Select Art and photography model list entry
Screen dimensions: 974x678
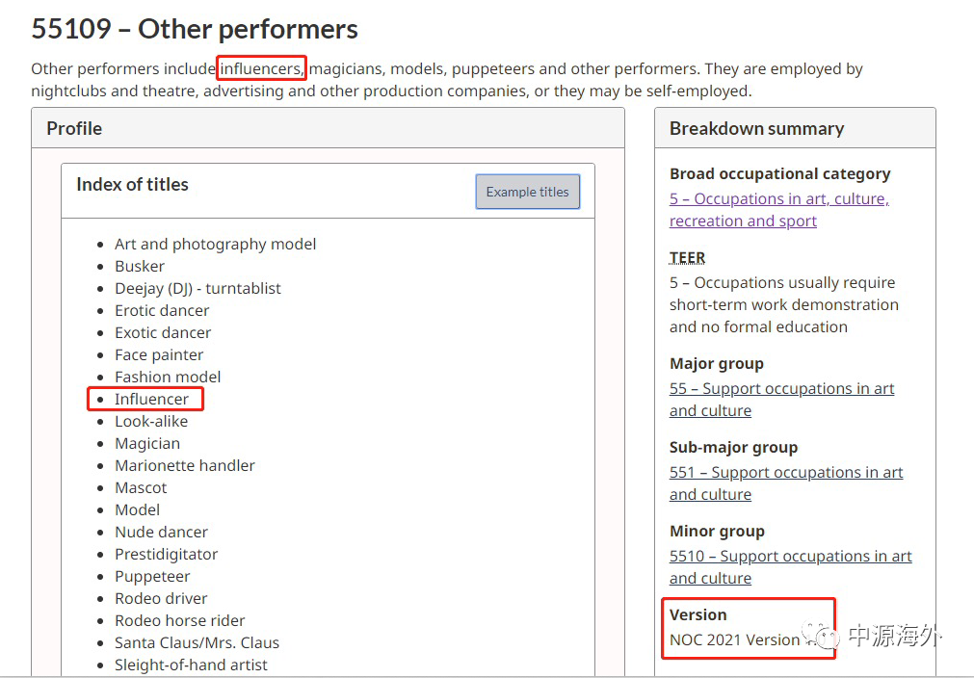click(215, 244)
